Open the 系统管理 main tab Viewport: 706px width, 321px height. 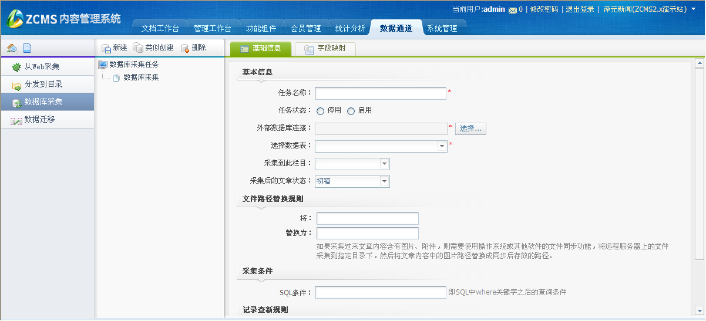point(442,28)
